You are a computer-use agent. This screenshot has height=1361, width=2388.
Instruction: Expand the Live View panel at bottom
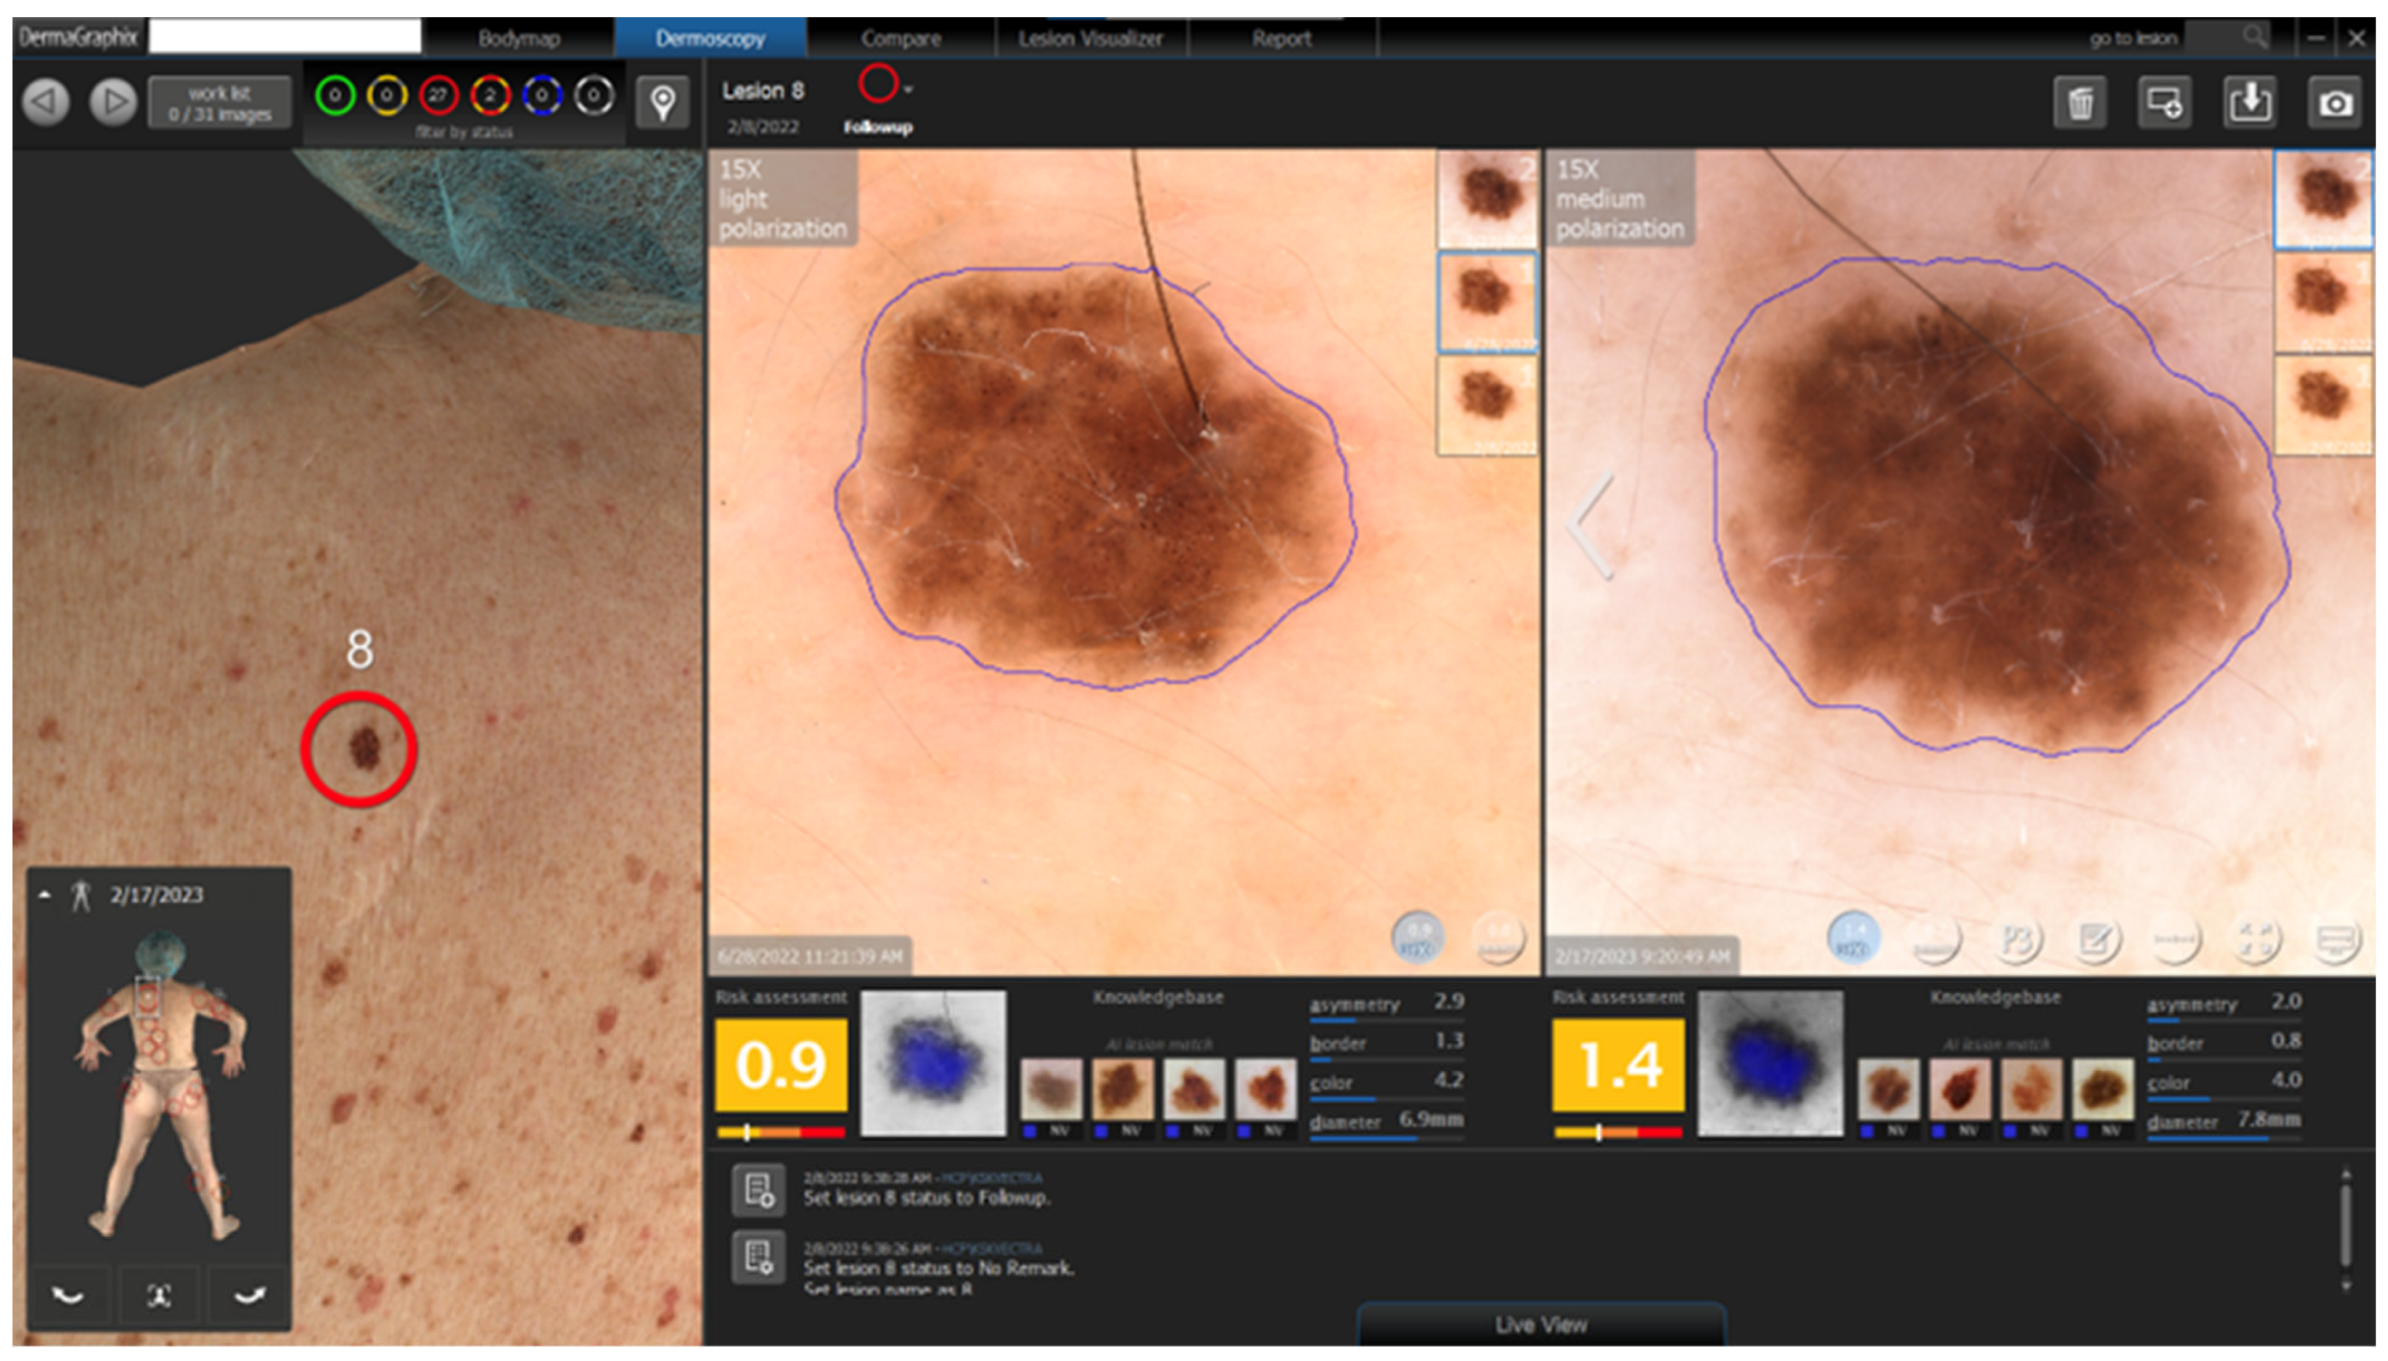1540,1325
